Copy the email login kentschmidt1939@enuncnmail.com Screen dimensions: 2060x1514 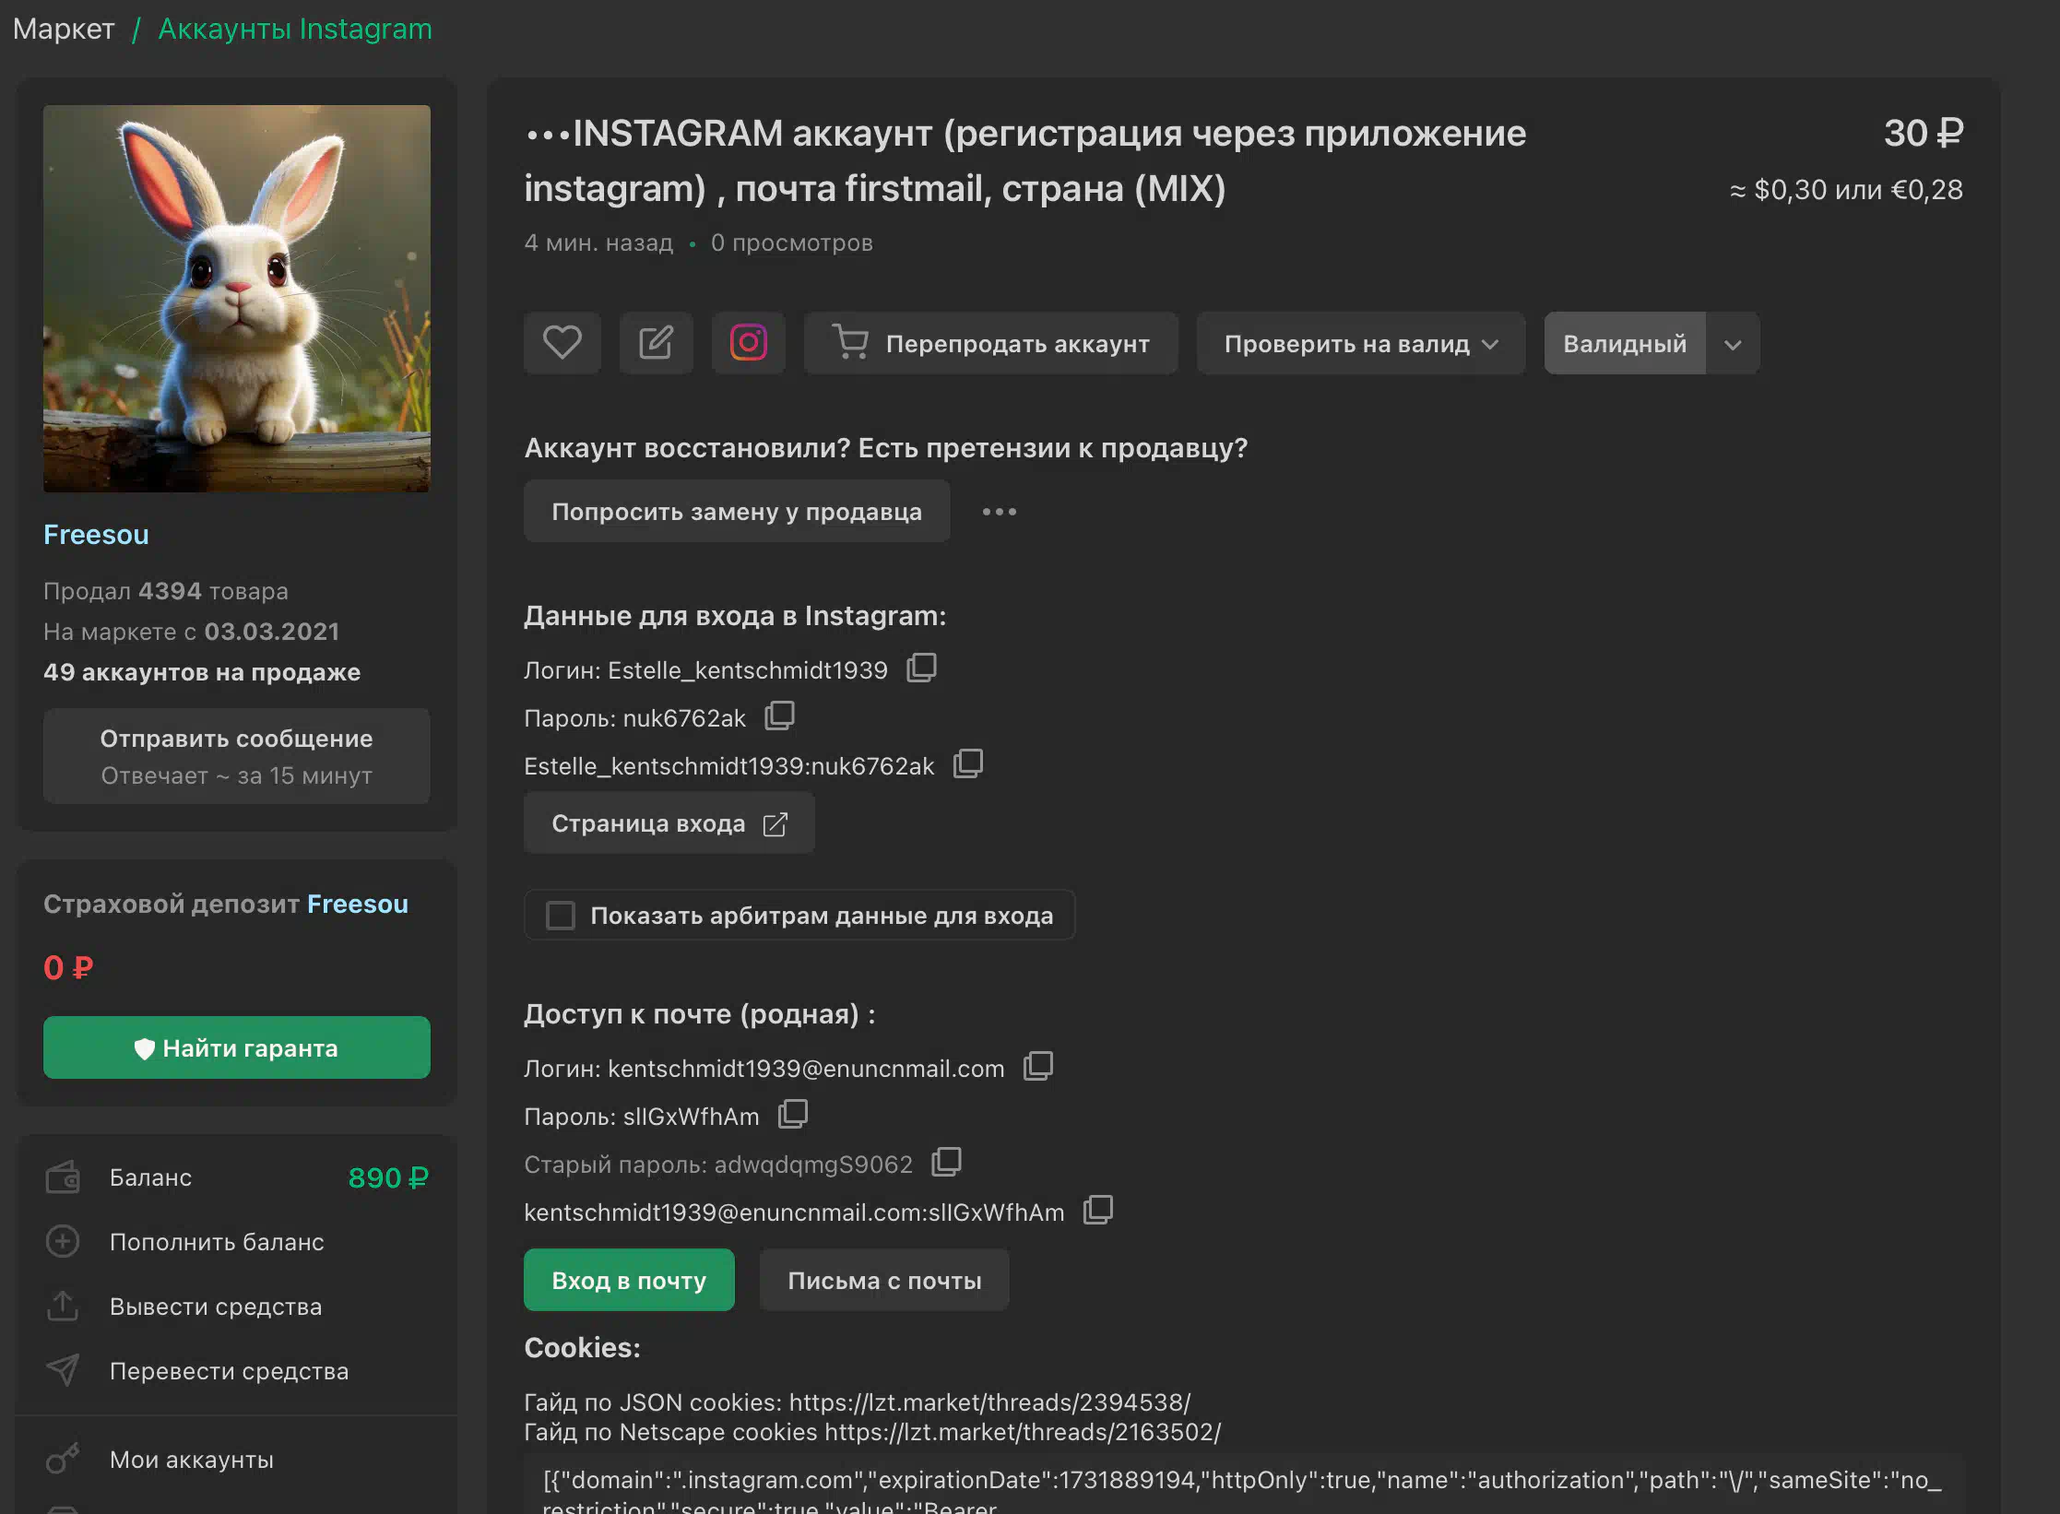point(1038,1066)
